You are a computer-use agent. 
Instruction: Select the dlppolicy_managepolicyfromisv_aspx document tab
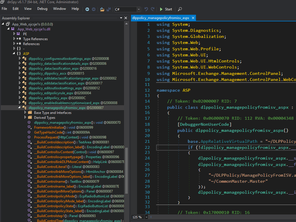(161, 18)
